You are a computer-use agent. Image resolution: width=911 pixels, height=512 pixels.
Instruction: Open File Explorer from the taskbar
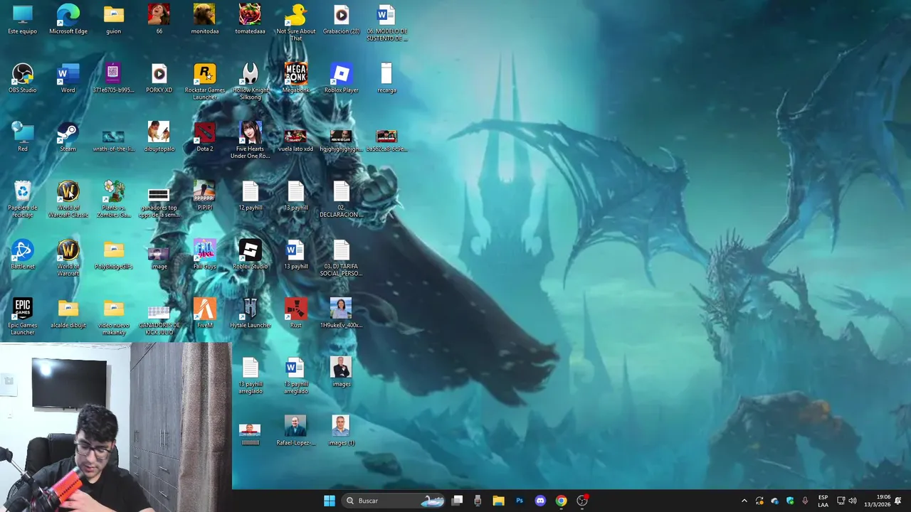click(498, 501)
